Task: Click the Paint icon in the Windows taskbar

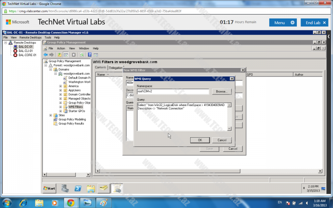Action: tap(102, 203)
